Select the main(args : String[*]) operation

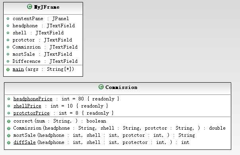(x=43, y=69)
